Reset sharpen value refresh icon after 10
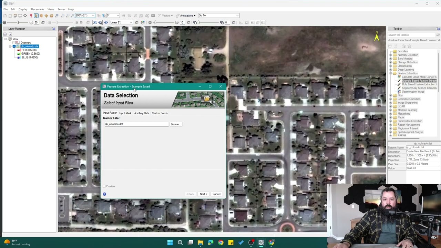The image size is (441, 248). coord(188,22)
